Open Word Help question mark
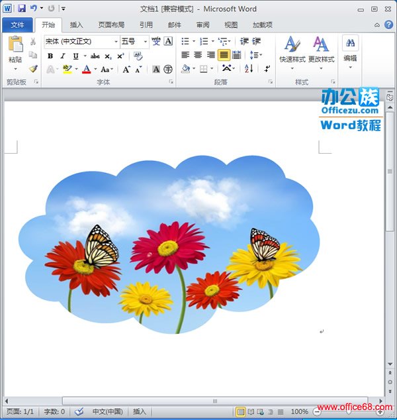 coord(388,25)
